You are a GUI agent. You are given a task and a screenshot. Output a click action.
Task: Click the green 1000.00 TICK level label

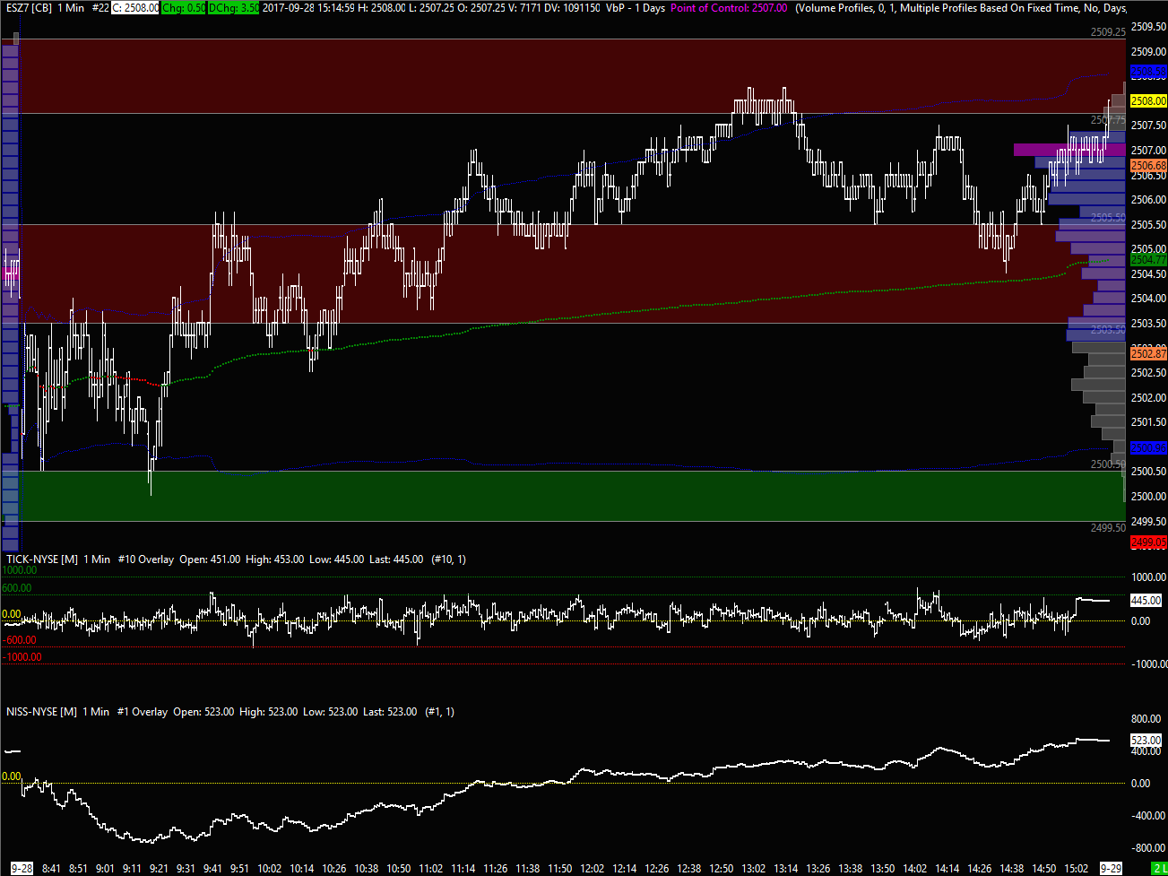point(20,570)
